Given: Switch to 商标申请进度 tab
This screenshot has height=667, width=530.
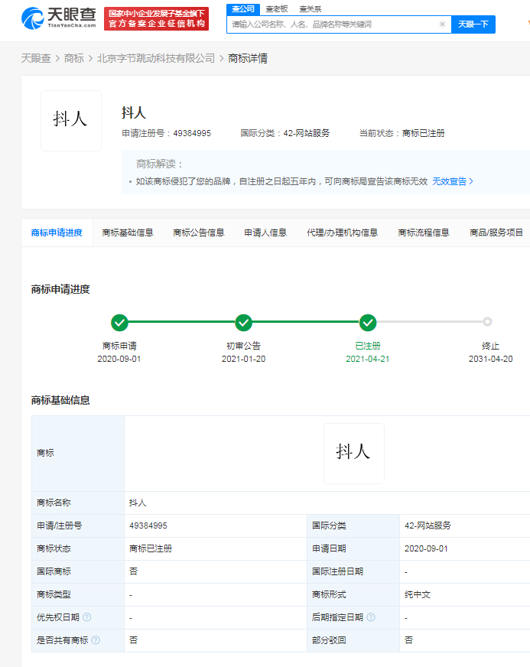Looking at the screenshot, I should tap(57, 233).
